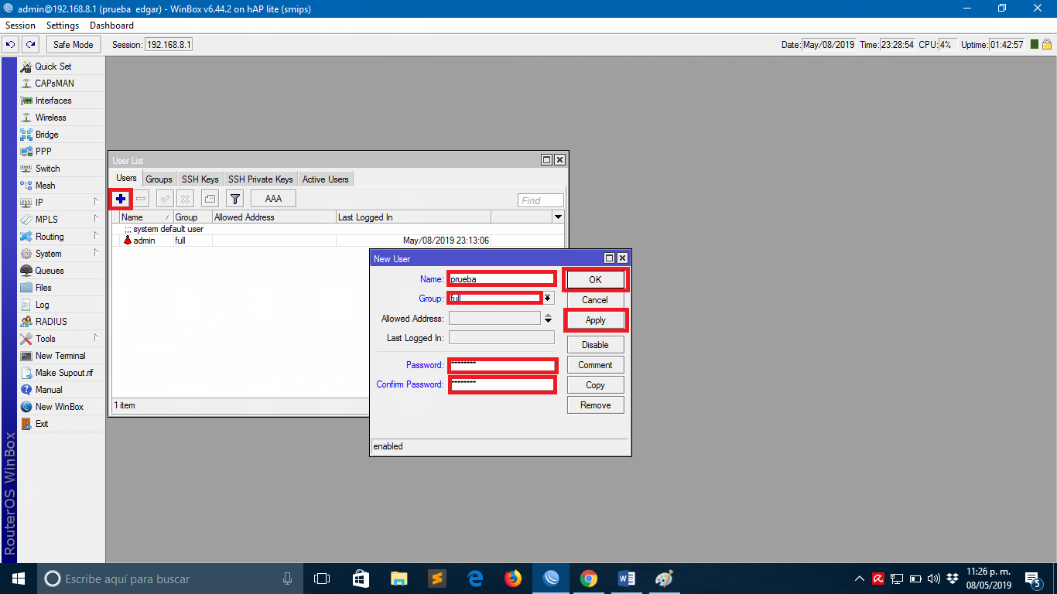This screenshot has height=594, width=1057.
Task: Click the Apply button
Action: click(x=595, y=320)
